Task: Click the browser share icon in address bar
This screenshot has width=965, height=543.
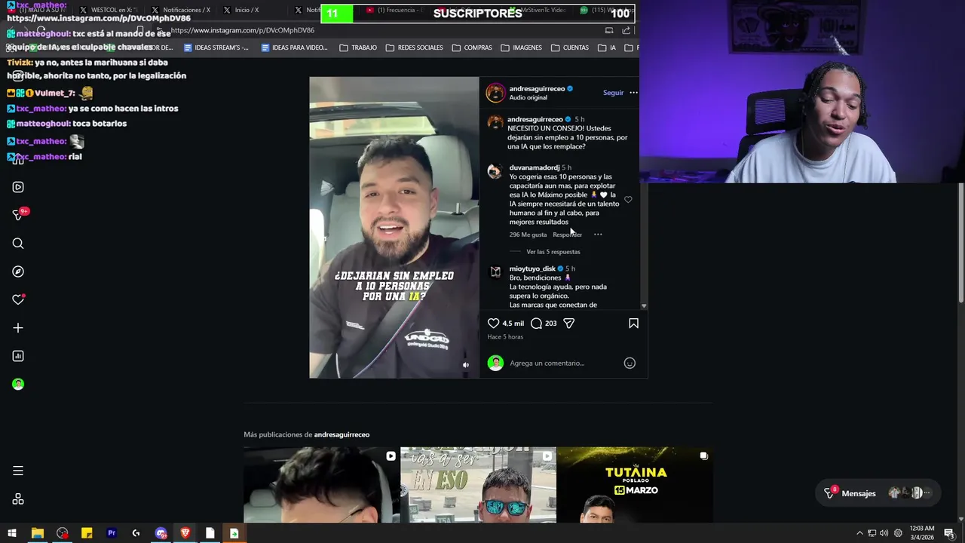Action: pyautogui.click(x=626, y=30)
